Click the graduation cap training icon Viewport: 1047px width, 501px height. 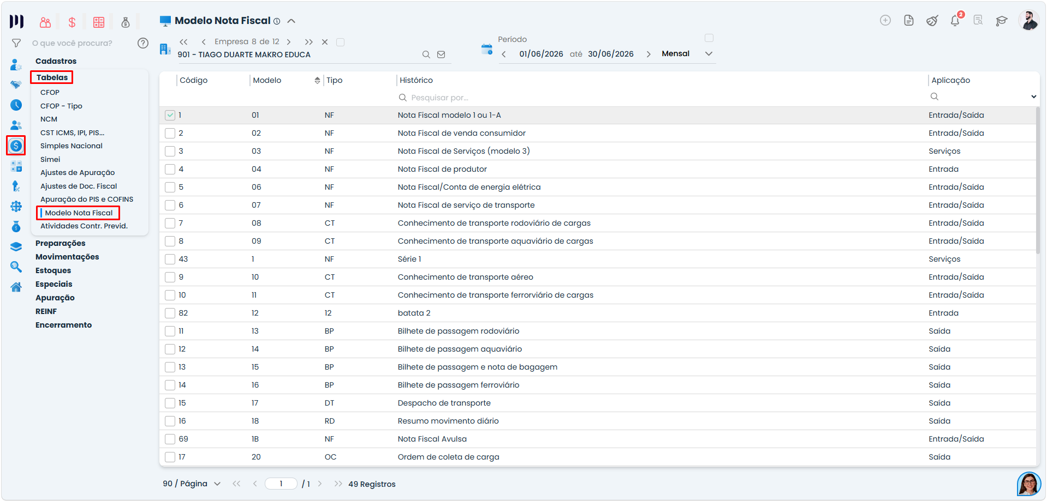pos(1001,21)
